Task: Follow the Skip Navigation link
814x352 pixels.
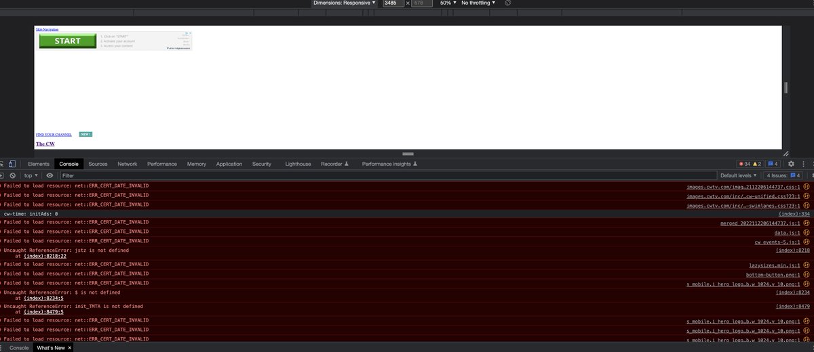Action: click(47, 29)
